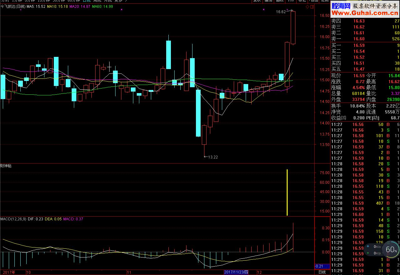
Task: Click the MACD(12,26,9) indicator title
Action: pos(13,219)
